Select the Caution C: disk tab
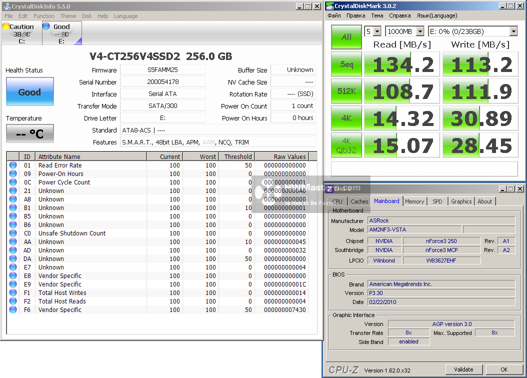Image resolution: width=527 pixels, height=378 pixels. click(21, 33)
